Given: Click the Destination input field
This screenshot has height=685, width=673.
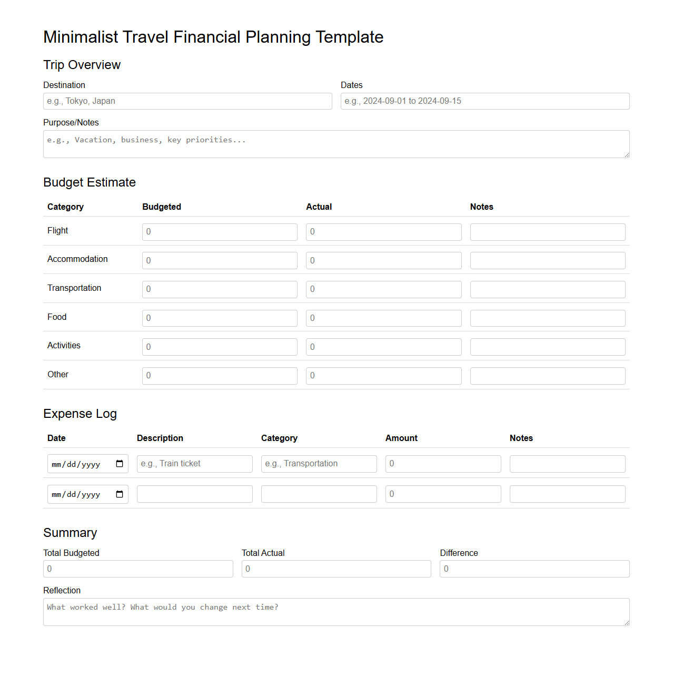Looking at the screenshot, I should click(187, 101).
